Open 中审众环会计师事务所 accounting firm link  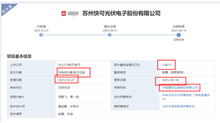[x=186, y=97]
